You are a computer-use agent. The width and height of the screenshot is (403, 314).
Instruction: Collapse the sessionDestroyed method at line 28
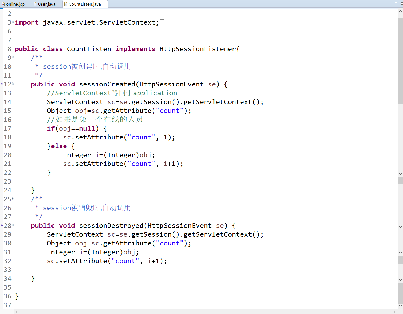pyautogui.click(x=13, y=225)
